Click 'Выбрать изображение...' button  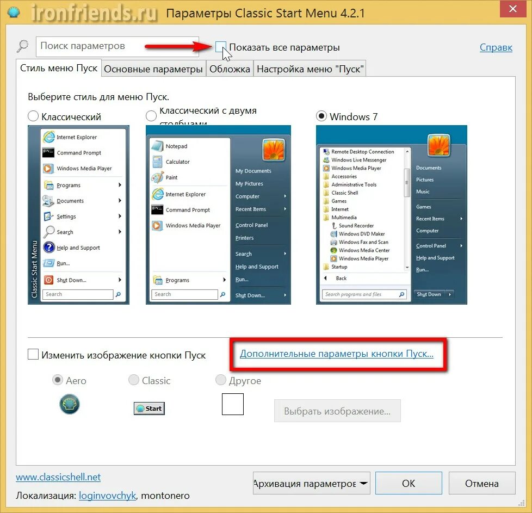337,411
